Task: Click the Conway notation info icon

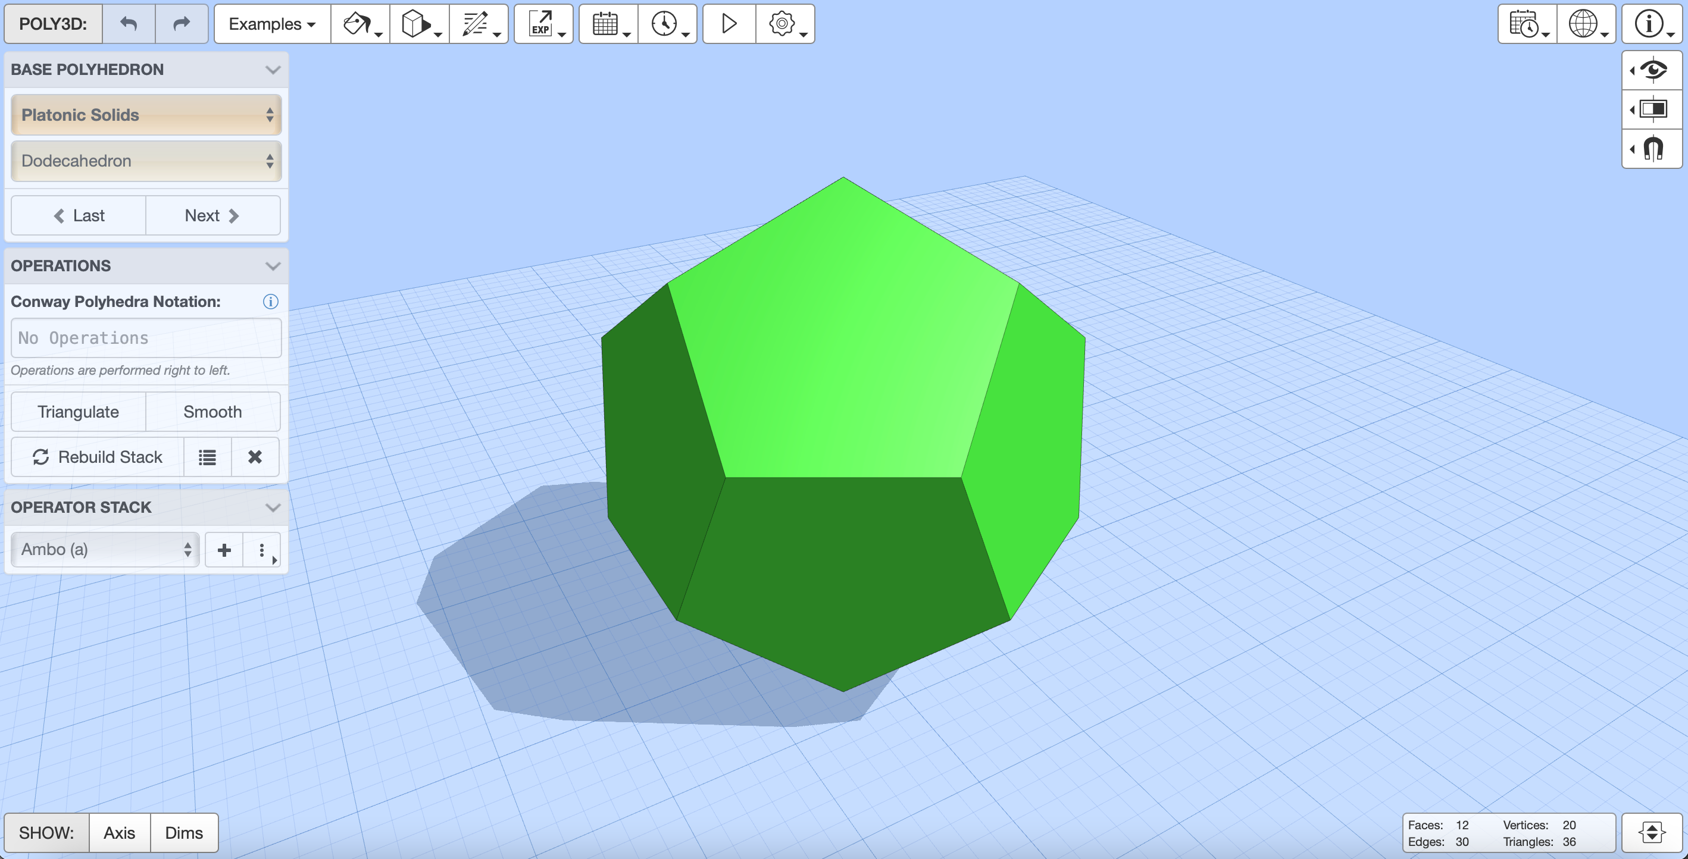Action: tap(271, 301)
